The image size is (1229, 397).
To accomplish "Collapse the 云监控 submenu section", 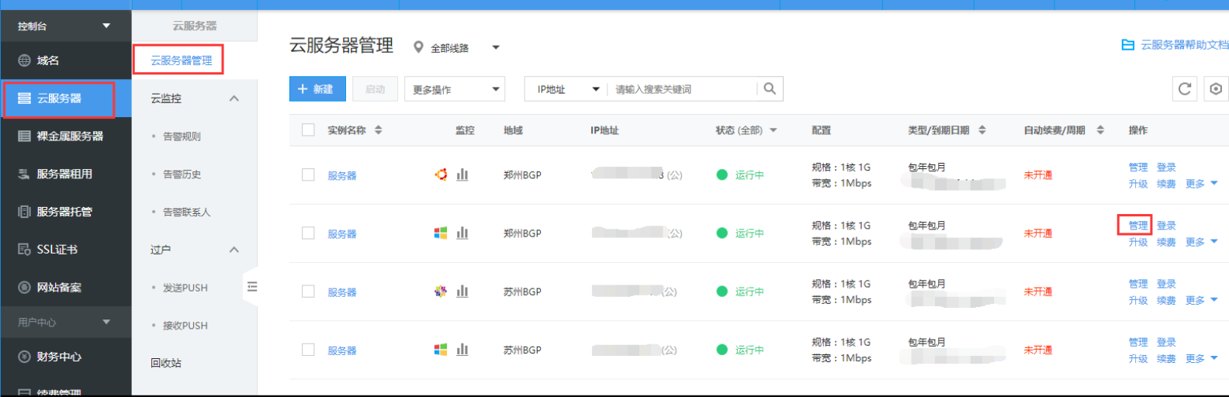I will point(234,98).
